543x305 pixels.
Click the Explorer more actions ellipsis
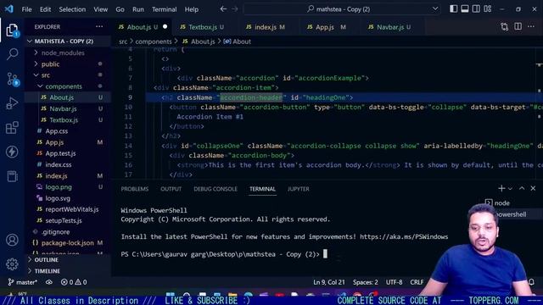(99, 26)
